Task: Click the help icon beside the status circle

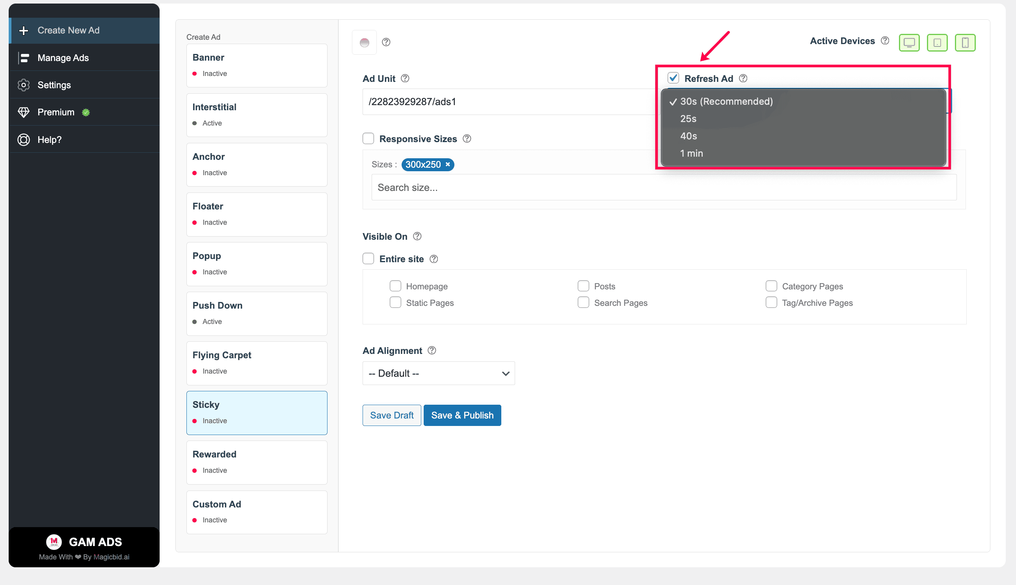Action: pyautogui.click(x=386, y=42)
